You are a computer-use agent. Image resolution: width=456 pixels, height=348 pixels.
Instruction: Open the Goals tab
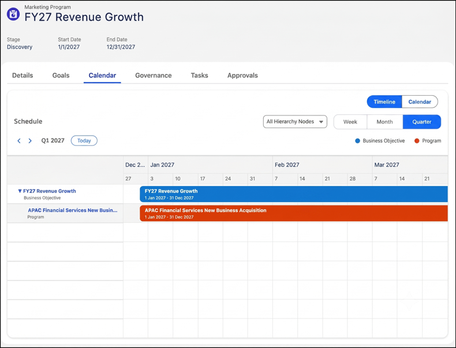click(x=61, y=75)
